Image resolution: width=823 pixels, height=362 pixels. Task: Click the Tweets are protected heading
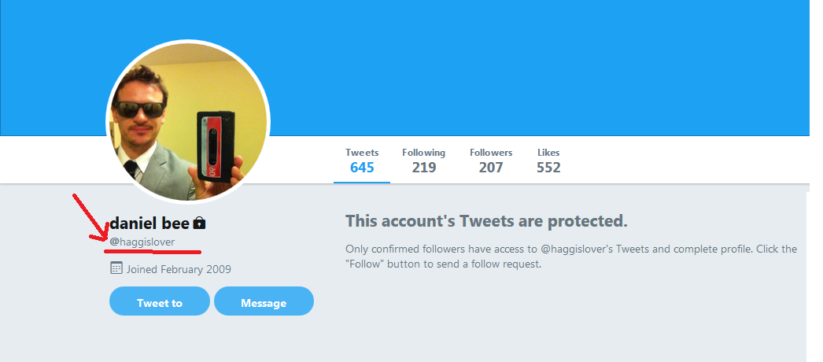click(x=486, y=221)
